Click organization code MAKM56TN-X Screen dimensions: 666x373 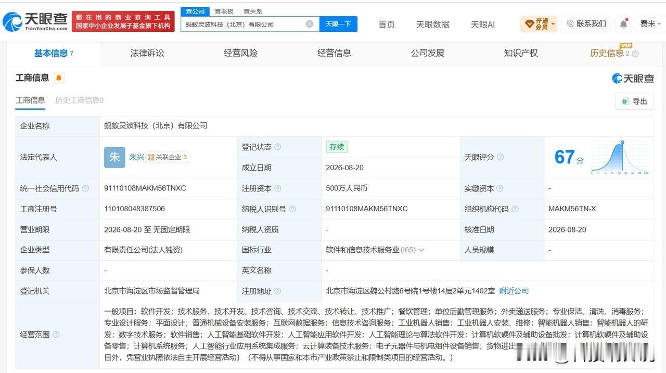[x=572, y=209]
